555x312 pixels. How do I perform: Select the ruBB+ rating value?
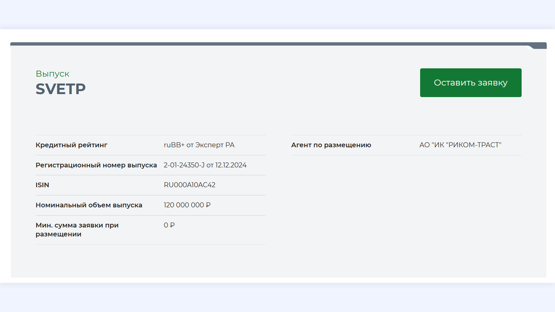(x=174, y=145)
